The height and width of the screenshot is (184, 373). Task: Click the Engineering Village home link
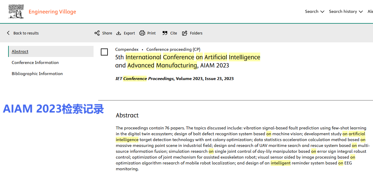(52, 12)
